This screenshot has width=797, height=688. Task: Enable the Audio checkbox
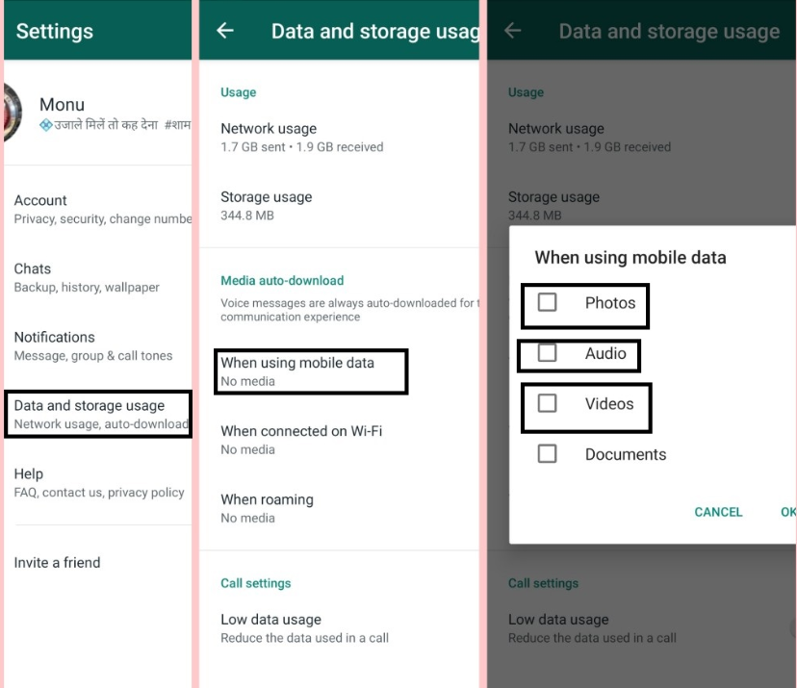546,355
